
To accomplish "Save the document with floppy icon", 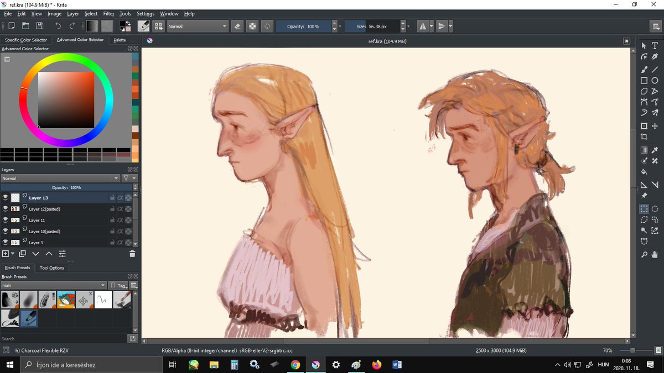I will (40, 26).
